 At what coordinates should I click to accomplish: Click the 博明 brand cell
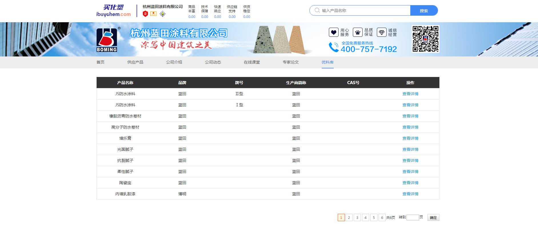[182, 194]
